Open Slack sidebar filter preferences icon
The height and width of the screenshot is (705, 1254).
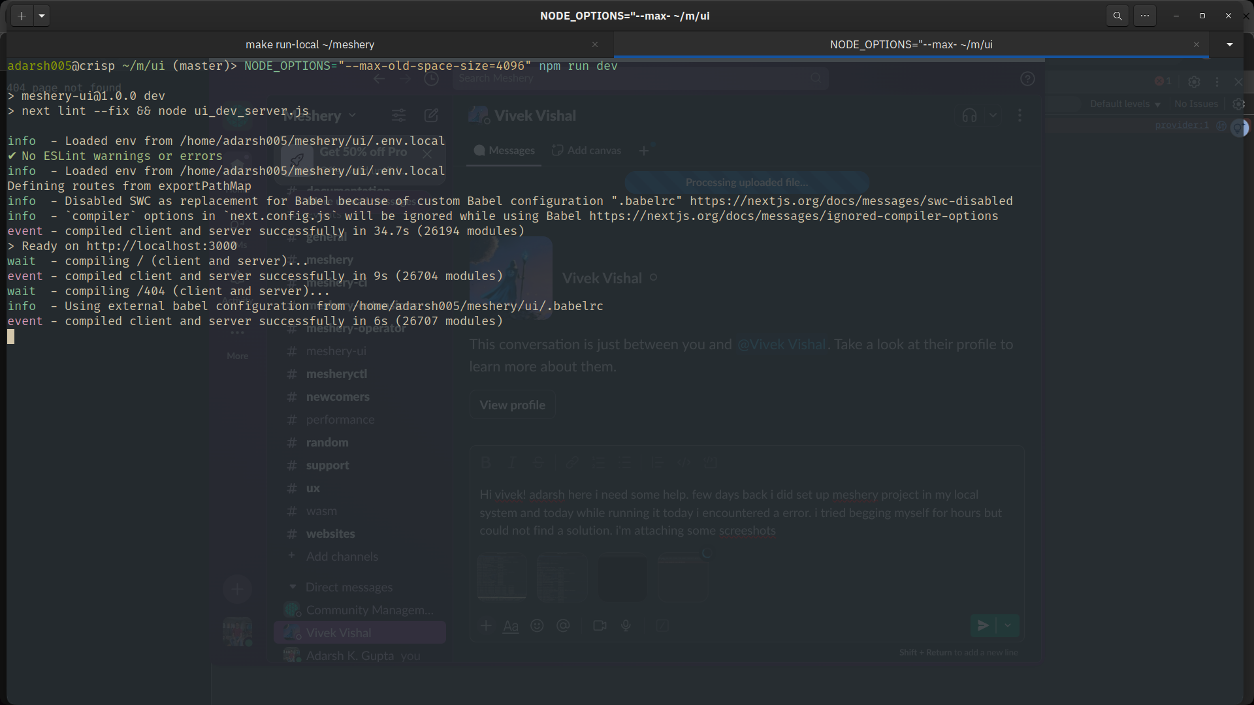[x=398, y=116]
